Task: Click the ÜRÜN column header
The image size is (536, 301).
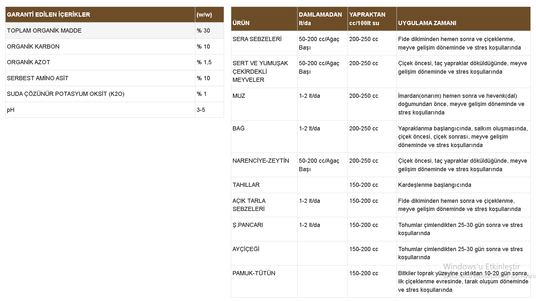Action: pyautogui.click(x=241, y=23)
